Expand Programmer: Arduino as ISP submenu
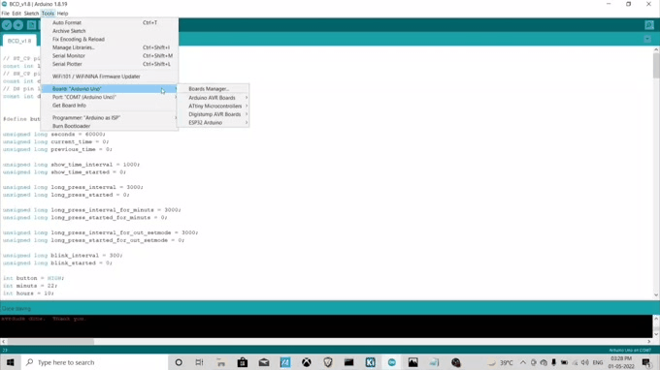This screenshot has width=660, height=370. pos(110,117)
